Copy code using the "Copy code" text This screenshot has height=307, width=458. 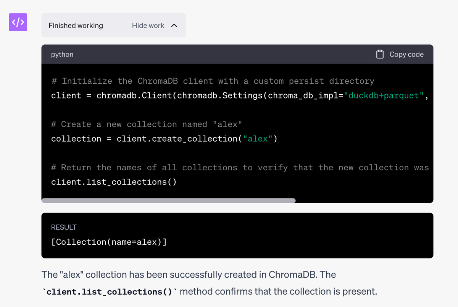point(406,55)
